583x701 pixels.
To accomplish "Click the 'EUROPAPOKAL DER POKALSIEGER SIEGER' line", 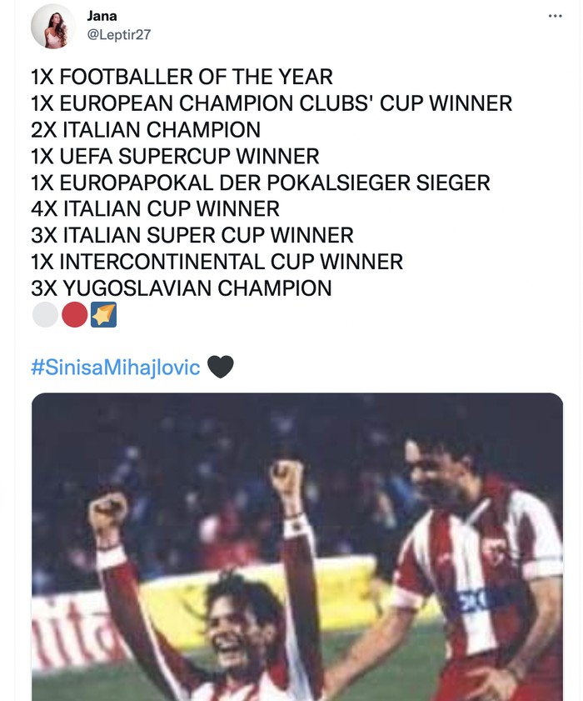I will pos(260,183).
